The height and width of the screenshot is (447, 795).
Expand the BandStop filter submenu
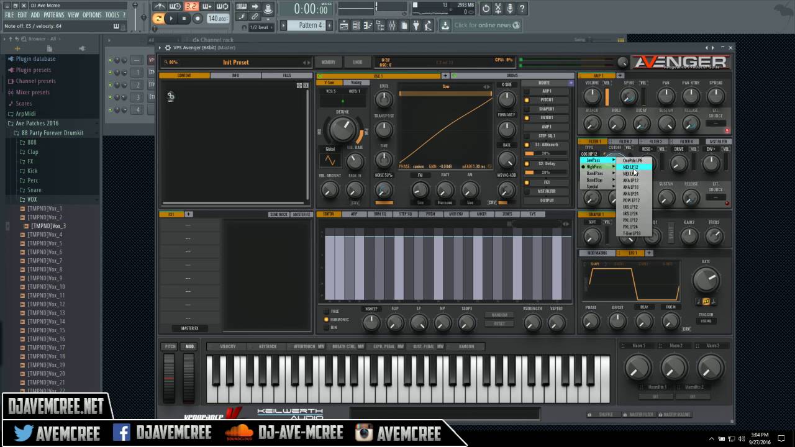pos(597,180)
